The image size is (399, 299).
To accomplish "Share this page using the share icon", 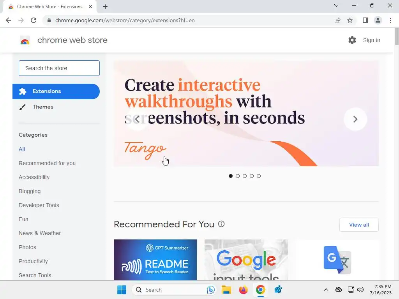I will (337, 20).
